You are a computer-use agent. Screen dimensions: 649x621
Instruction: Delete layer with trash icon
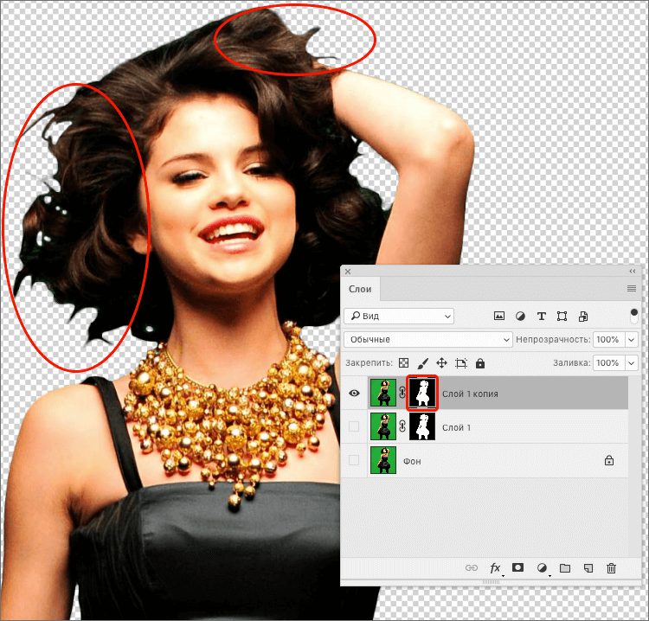point(611,568)
